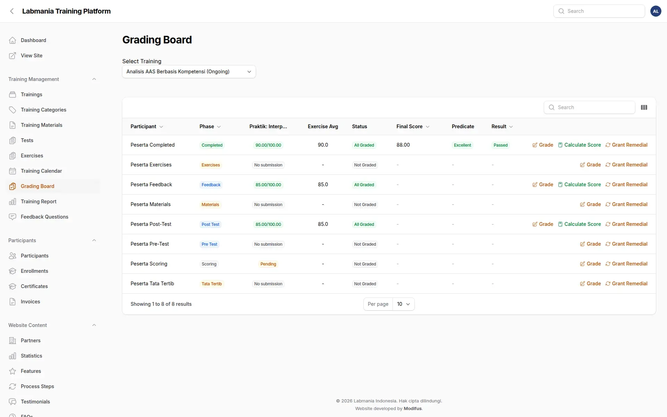This screenshot has width=667, height=417.
Task: Click the Training Report chart icon
Action: (13, 202)
